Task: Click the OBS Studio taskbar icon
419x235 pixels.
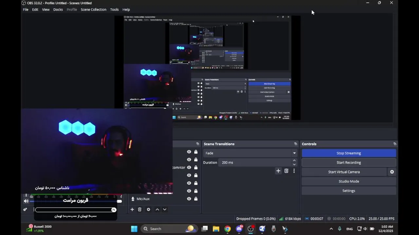Action: tap(251, 229)
